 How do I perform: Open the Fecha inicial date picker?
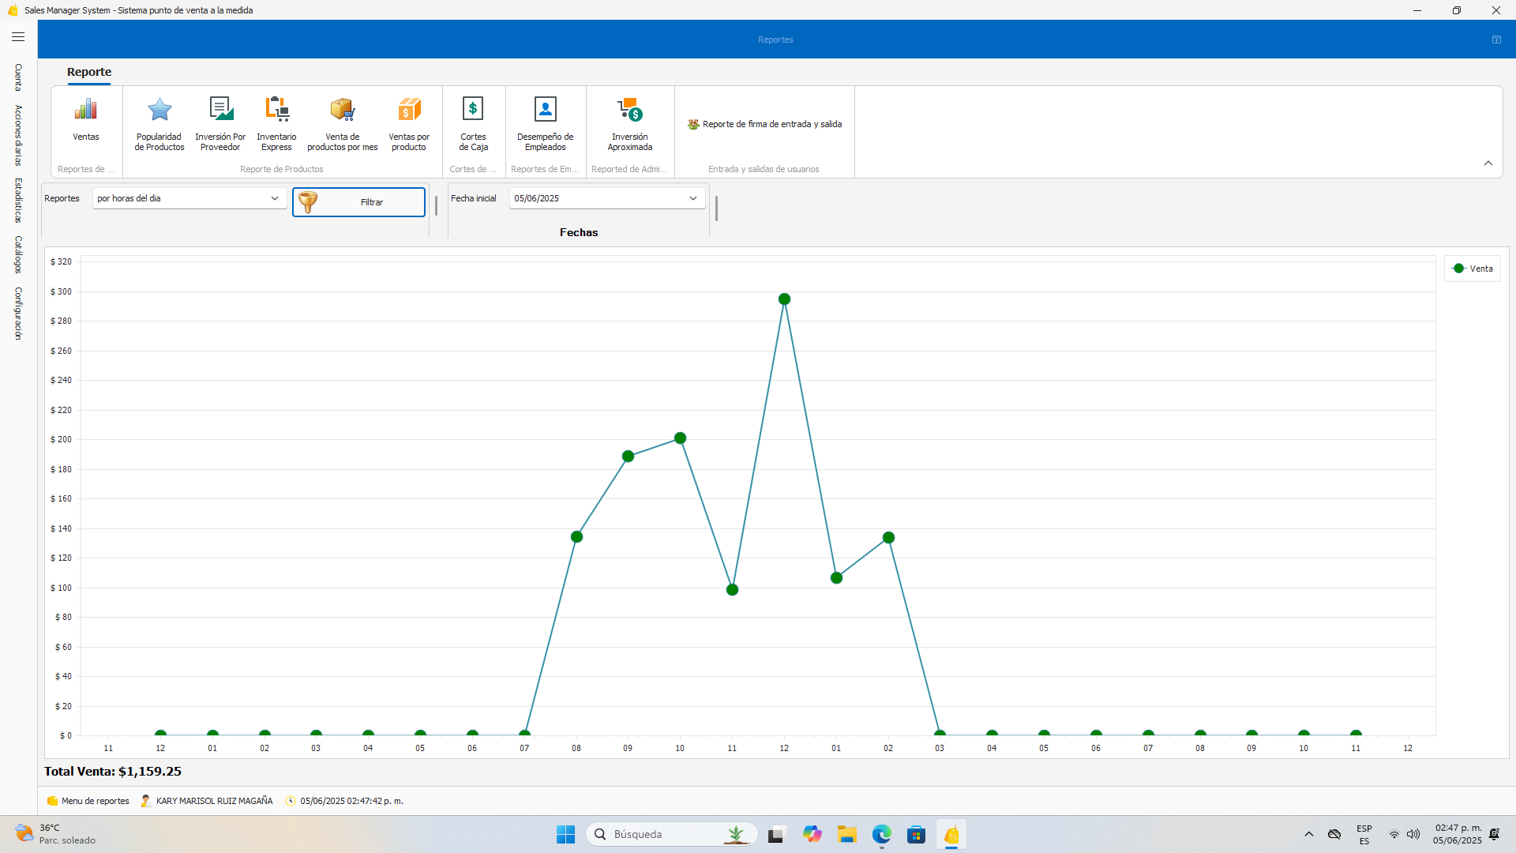[692, 198]
